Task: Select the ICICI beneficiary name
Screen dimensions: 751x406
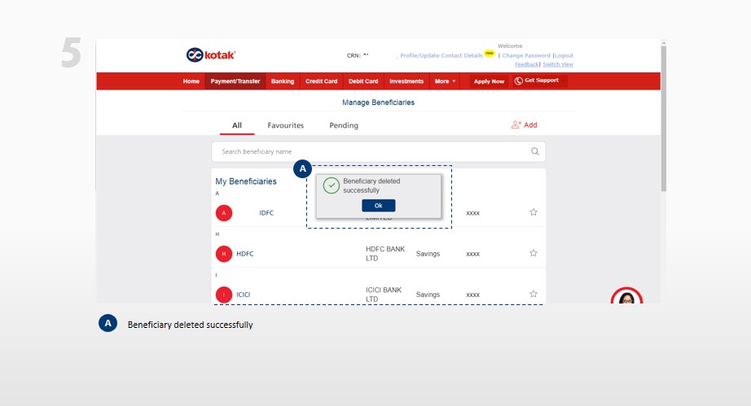Action: pyautogui.click(x=244, y=295)
